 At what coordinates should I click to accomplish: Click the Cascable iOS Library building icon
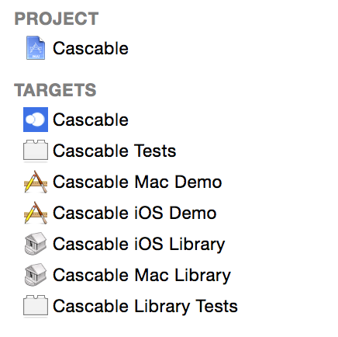coord(36,244)
